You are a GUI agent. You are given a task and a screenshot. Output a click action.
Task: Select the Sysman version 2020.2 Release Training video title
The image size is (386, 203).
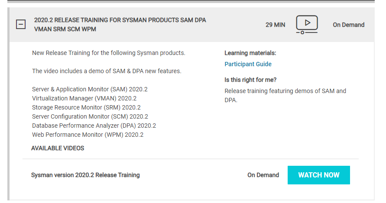(85, 175)
